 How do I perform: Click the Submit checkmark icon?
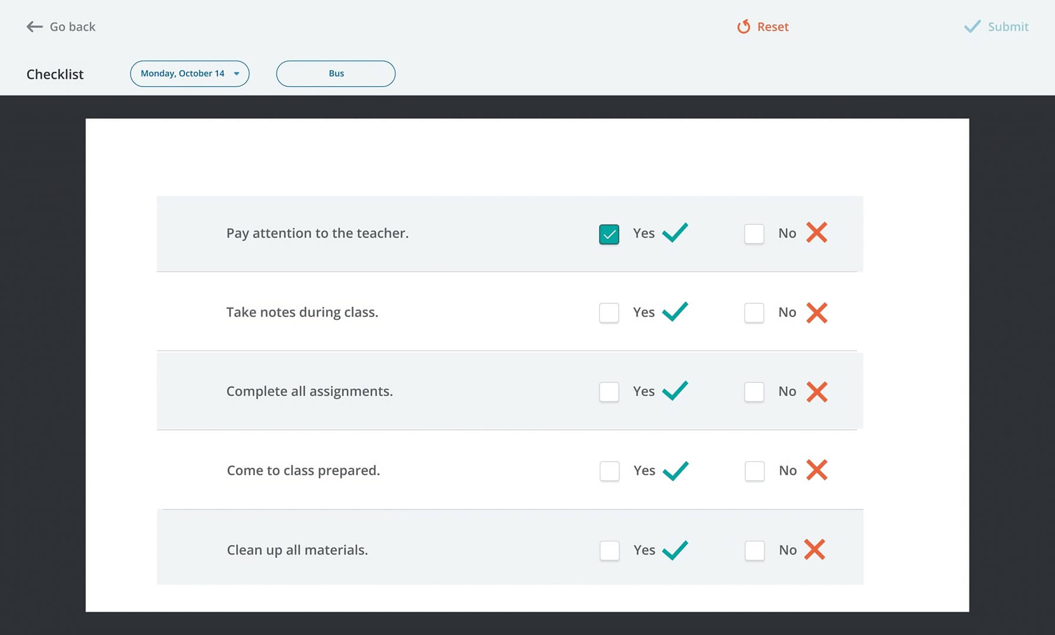[972, 26]
